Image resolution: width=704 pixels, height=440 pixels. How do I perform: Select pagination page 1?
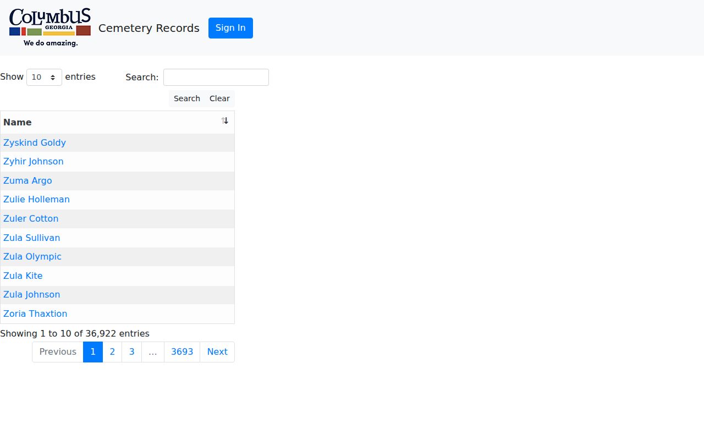tap(93, 352)
